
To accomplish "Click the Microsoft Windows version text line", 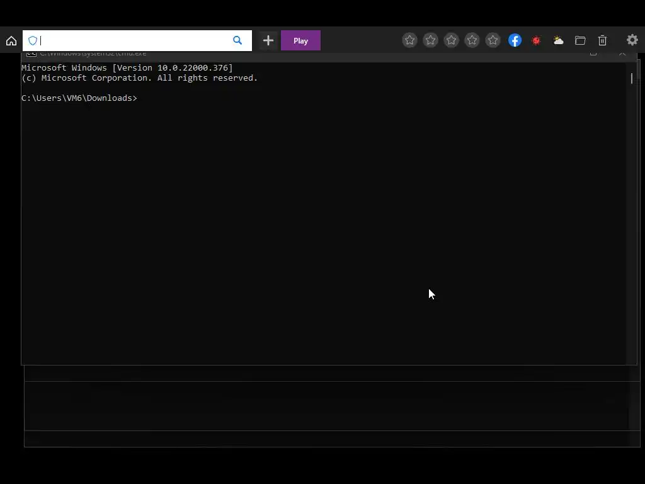I will [127, 68].
